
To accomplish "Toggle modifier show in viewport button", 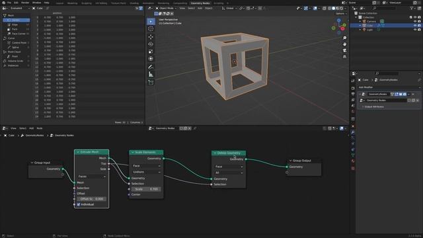I will (x=401, y=94).
